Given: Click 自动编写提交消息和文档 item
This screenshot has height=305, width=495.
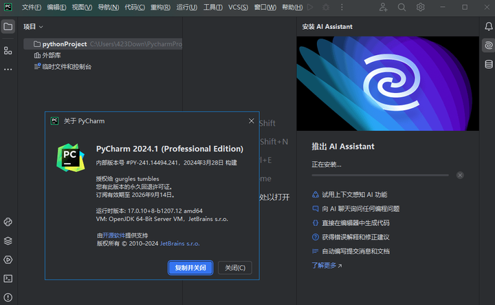Looking at the screenshot, I should pyautogui.click(x=351, y=251).
